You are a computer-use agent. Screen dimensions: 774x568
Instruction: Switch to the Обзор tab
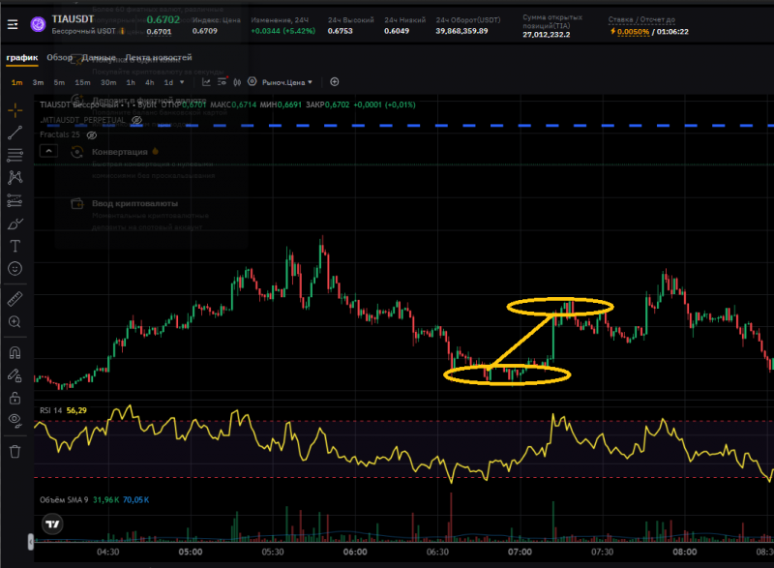59,57
